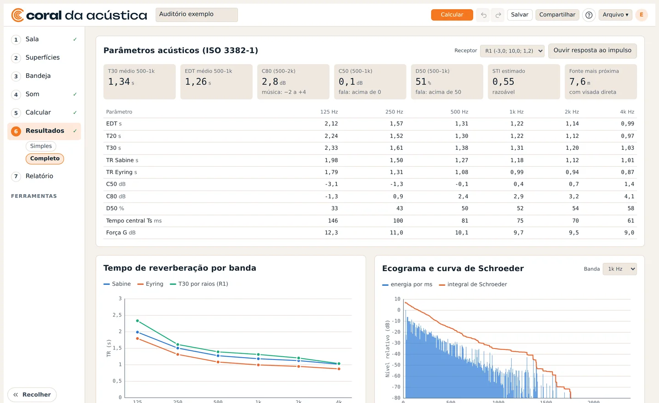Click Ouvir resposta ao impulso
The width and height of the screenshot is (659, 403).
pyautogui.click(x=592, y=50)
